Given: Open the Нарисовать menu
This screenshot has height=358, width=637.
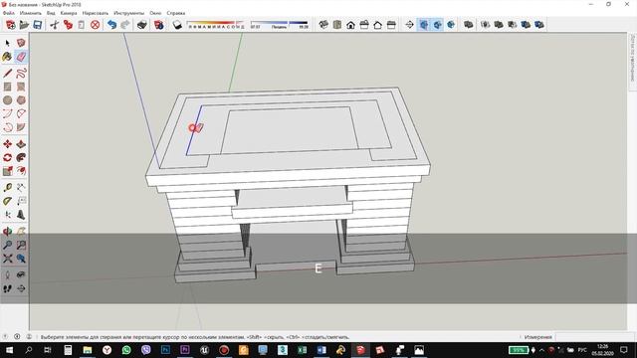Looking at the screenshot, I should [x=96, y=13].
